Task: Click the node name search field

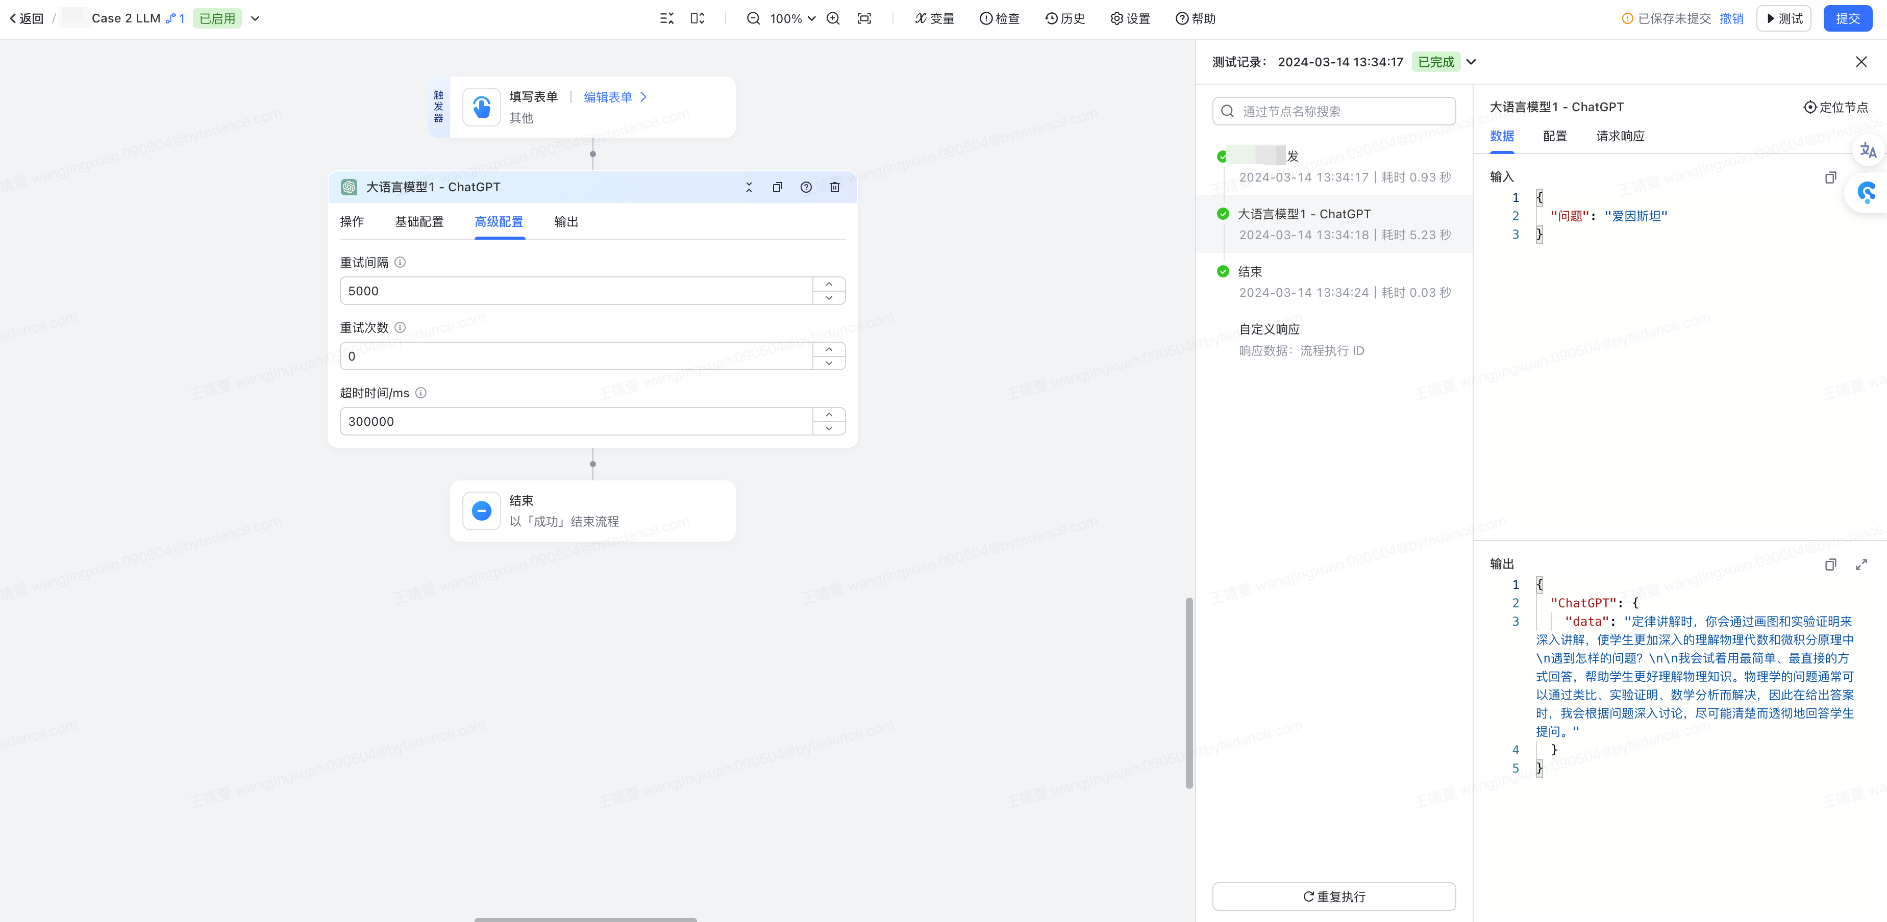Action: click(x=1333, y=111)
